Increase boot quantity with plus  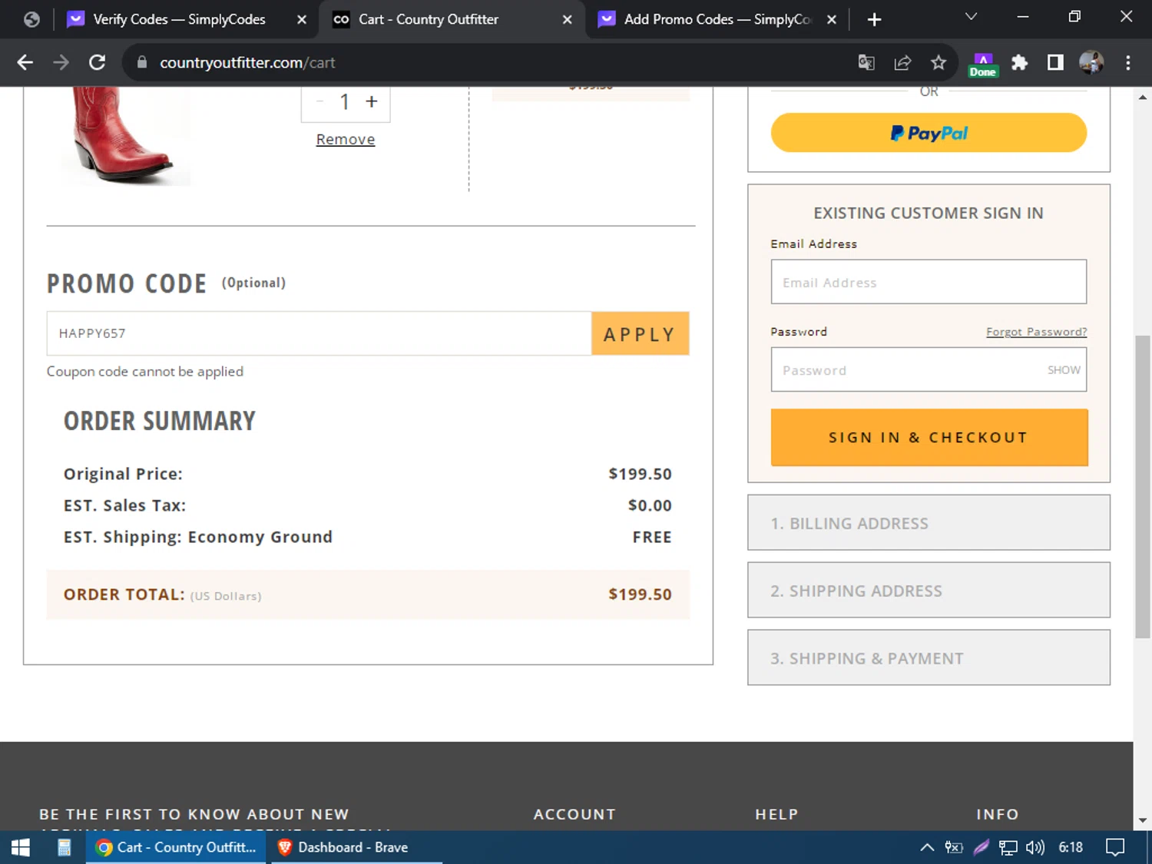pyautogui.click(x=372, y=101)
